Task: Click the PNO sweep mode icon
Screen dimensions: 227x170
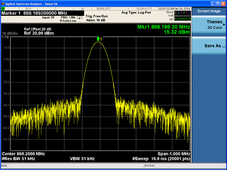Action: point(80,17)
